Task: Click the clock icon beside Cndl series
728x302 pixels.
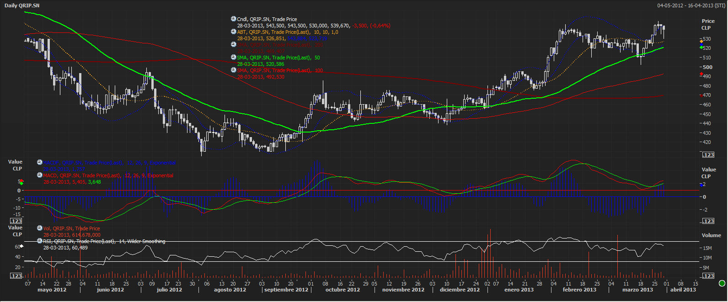Action: [234, 19]
